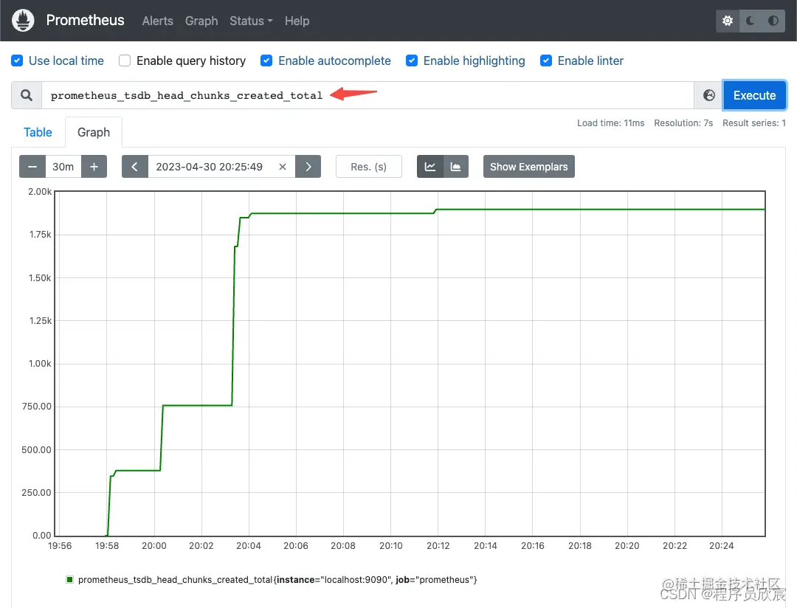Open the Graph nav link
Image resolution: width=797 pixels, height=608 pixels.
[x=201, y=21]
